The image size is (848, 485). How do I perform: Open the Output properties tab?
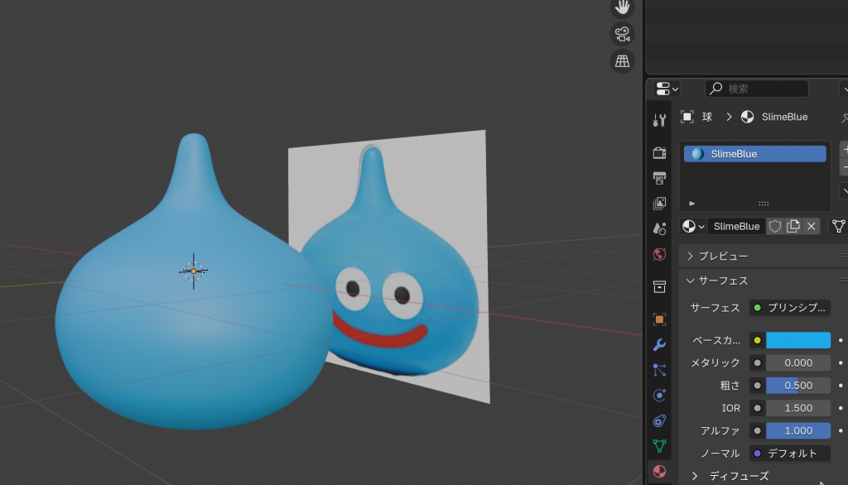(659, 178)
